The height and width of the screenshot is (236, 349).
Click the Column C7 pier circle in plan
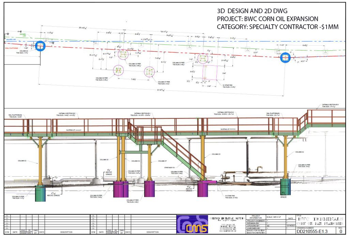pyautogui.click(x=149, y=72)
